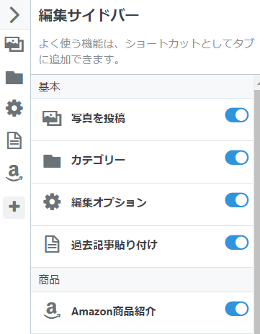The height and width of the screenshot is (334, 260).
Task: Click the 商品 section header
Action: click(x=142, y=280)
